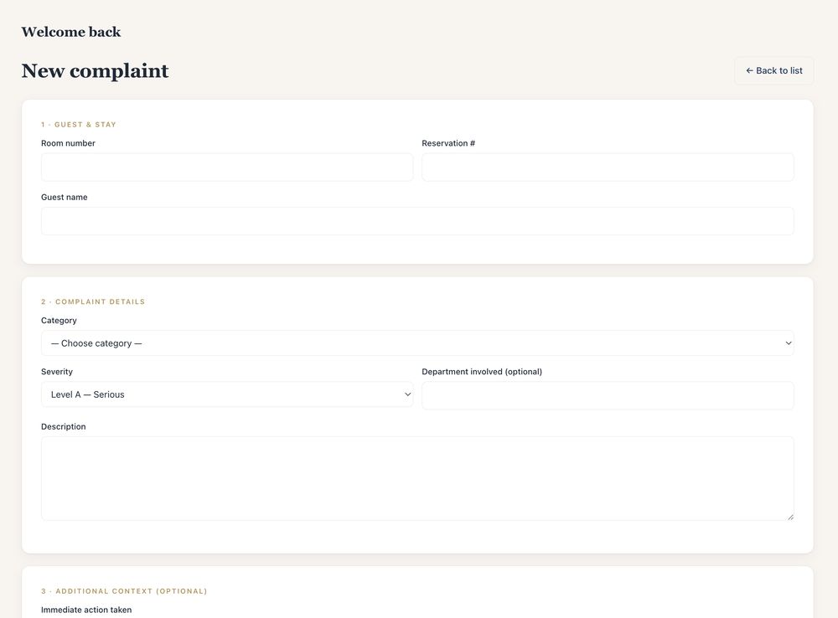Expand the Severity dropdown showing Level A
Screen dimensions: 838x618
[226, 394]
